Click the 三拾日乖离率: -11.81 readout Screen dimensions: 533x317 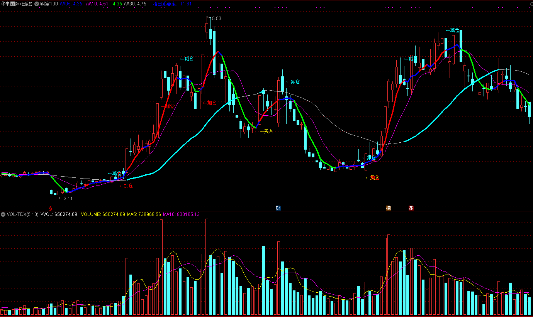point(170,3)
